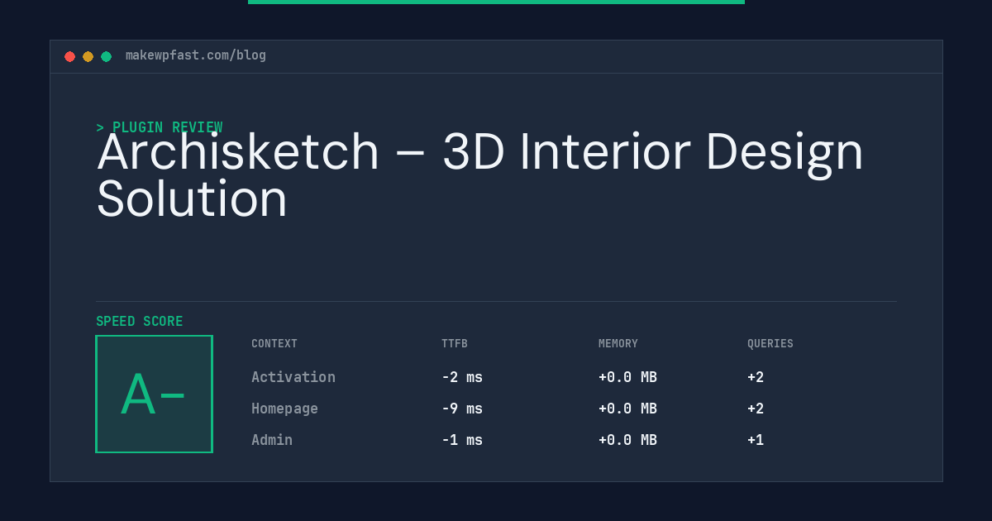Click the -9 ms TTFB value
This screenshot has height=521, width=992.
(x=462, y=409)
